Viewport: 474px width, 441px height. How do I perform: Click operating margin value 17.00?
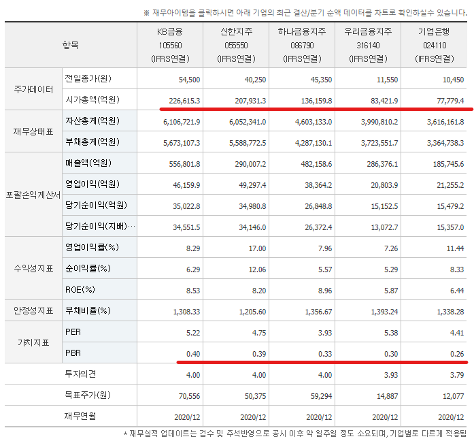click(x=257, y=248)
